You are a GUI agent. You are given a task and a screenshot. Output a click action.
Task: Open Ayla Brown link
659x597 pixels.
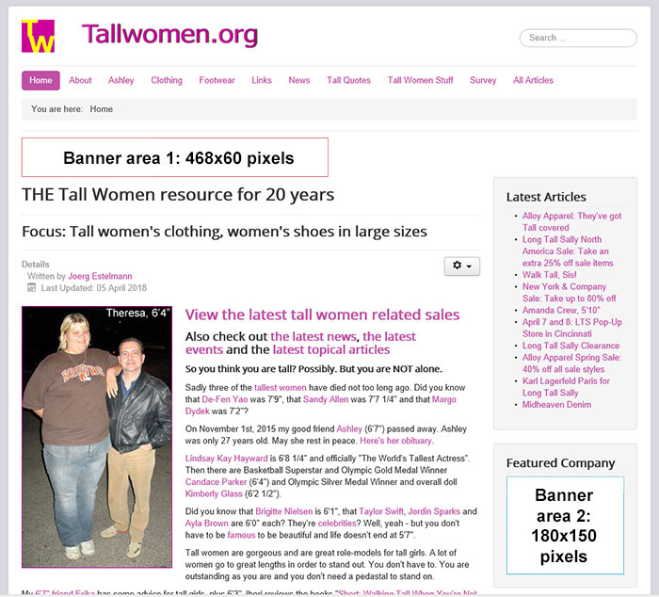tap(207, 523)
